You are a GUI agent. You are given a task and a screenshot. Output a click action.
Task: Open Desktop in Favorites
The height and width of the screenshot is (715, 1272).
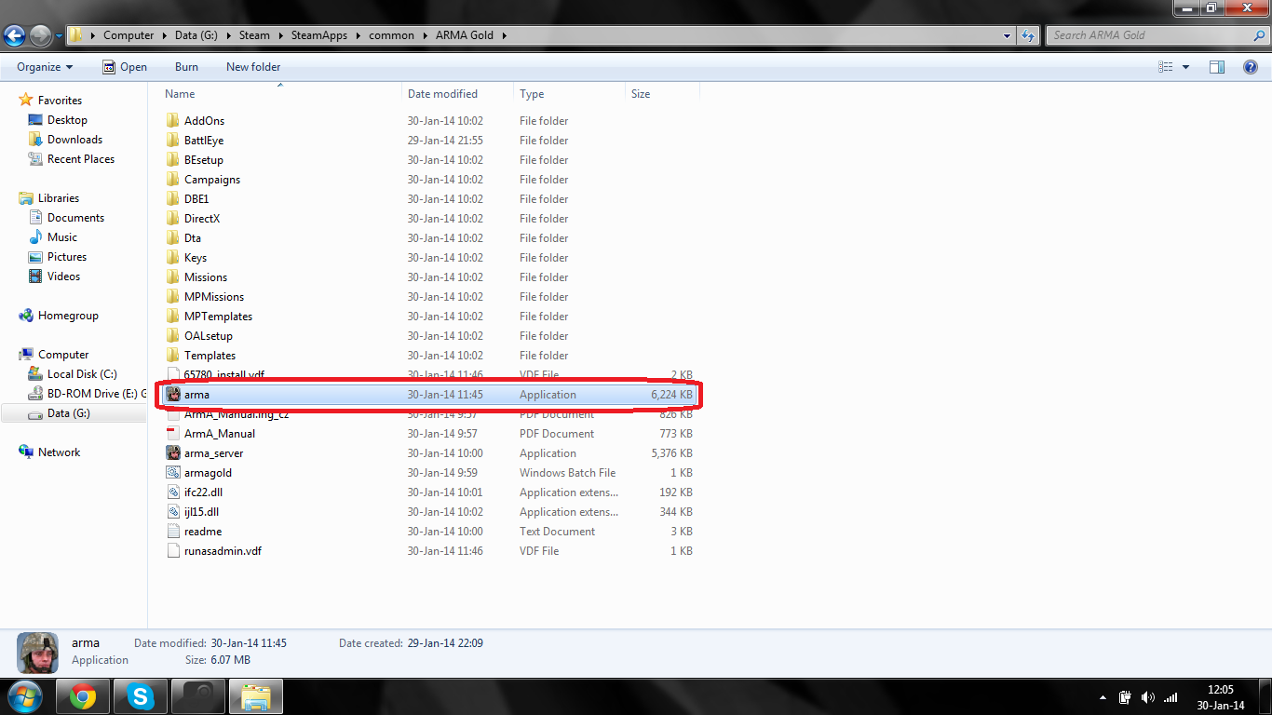click(67, 120)
